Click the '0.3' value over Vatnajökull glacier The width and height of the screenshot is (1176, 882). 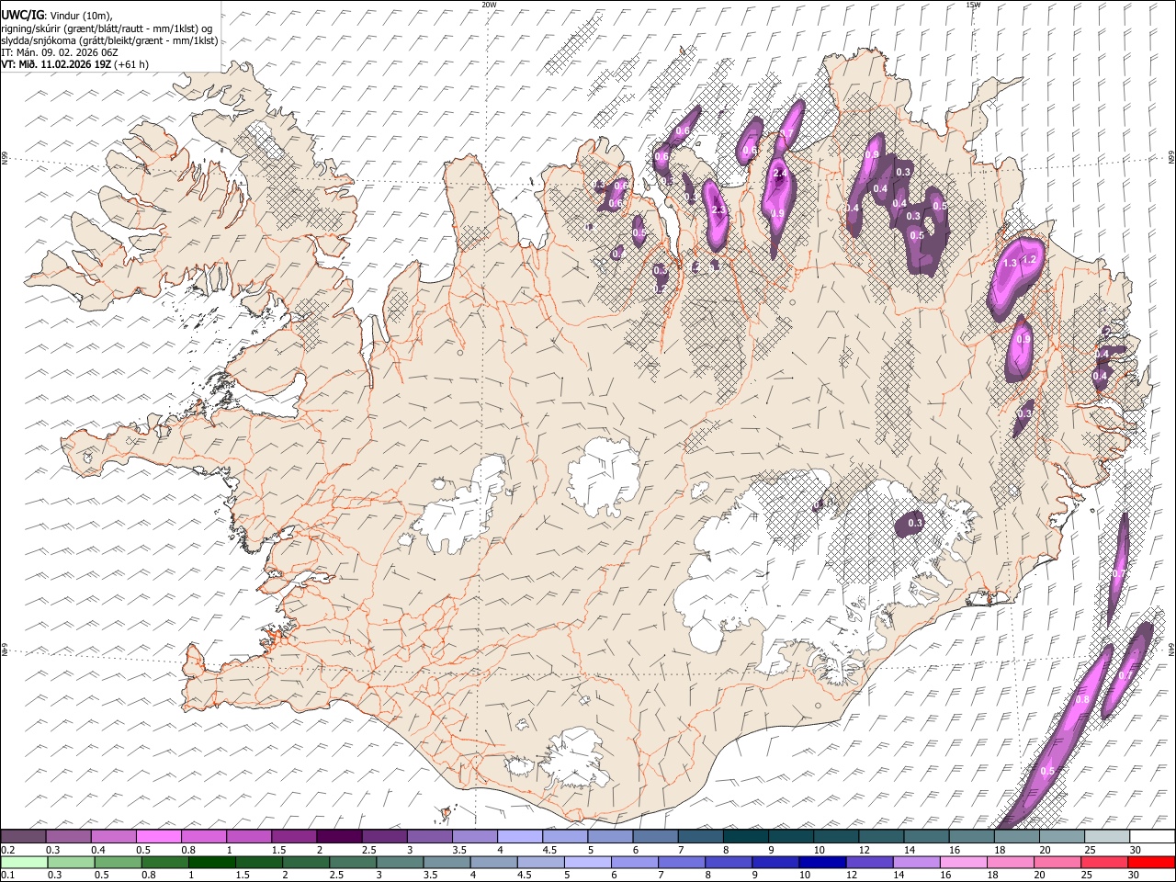914,523
